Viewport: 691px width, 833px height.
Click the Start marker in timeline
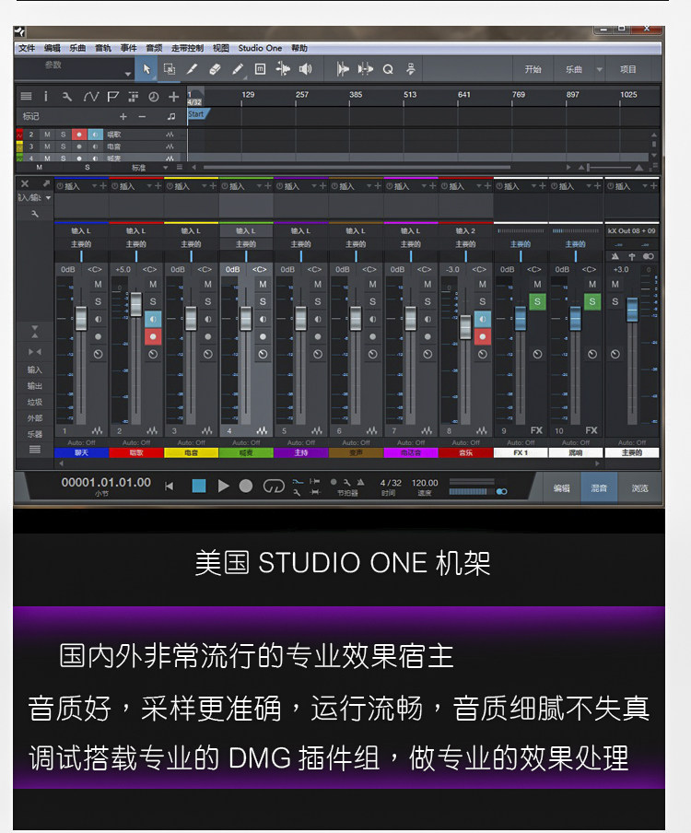197,114
